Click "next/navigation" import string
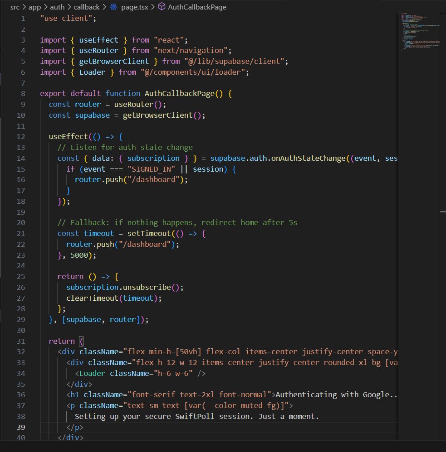Image resolution: width=446 pixels, height=452 pixels. click(191, 51)
